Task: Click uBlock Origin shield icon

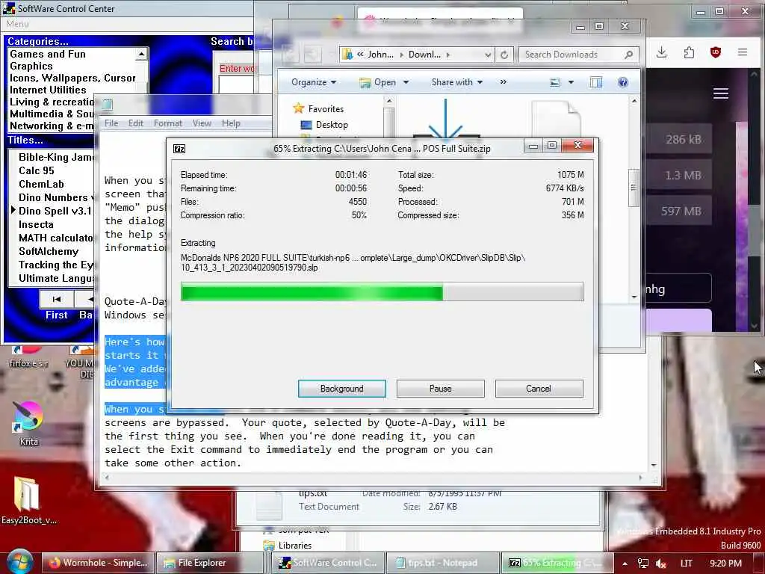Action: [715, 52]
